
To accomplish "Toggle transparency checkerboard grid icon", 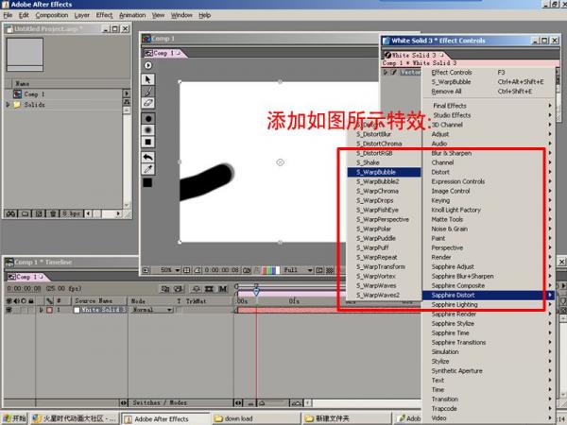I will tap(330, 270).
